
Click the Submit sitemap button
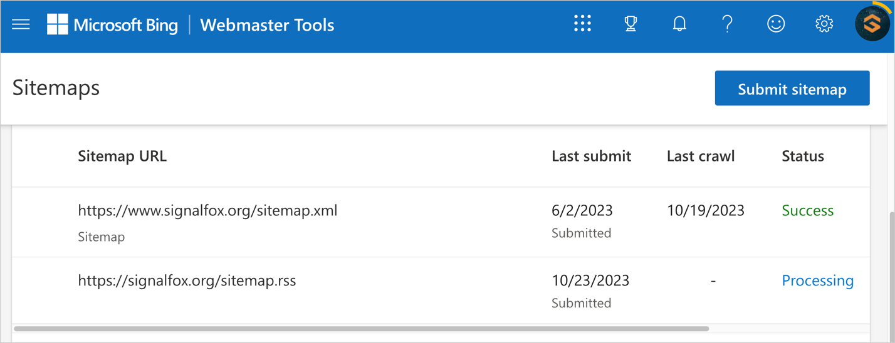coord(792,88)
